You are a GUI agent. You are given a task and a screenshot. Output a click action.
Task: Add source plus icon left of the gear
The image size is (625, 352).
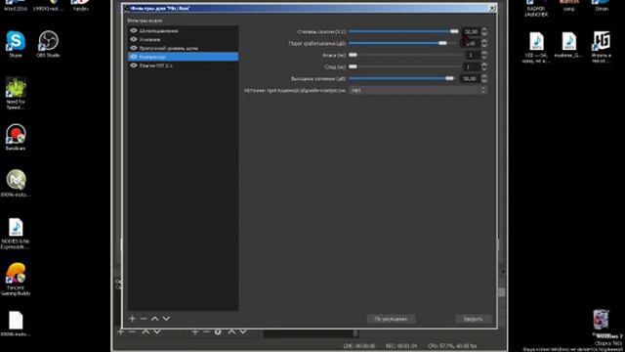tap(195, 331)
